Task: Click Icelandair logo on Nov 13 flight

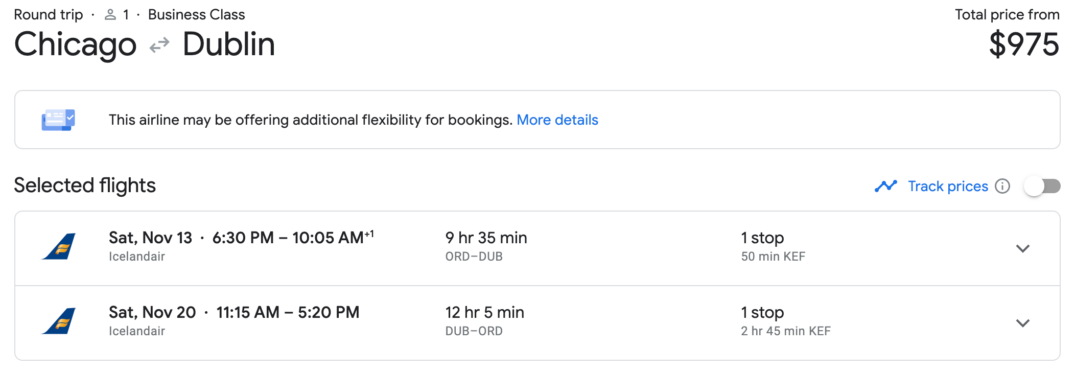Action: (x=59, y=247)
